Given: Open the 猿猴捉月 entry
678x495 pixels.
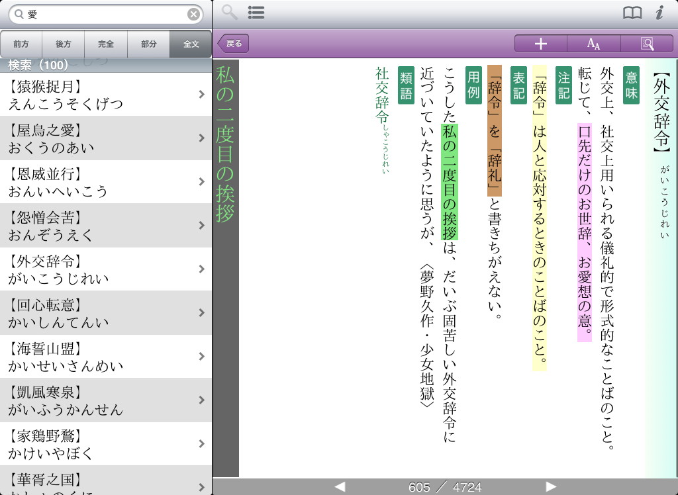Looking at the screenshot, I should tap(106, 95).
